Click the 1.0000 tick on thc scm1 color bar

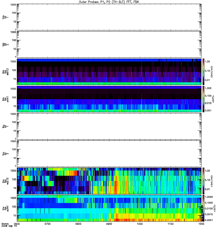tap(209, 197)
